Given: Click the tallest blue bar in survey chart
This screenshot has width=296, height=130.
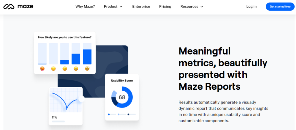Looking at the screenshot, I should 87,57.
